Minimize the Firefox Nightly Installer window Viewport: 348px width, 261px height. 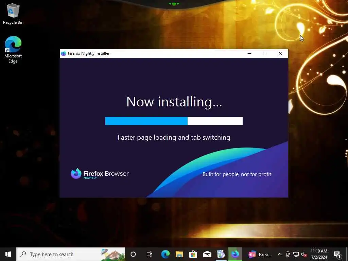(249, 53)
